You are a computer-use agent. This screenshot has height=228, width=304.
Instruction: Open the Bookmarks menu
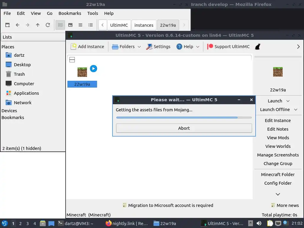(x=70, y=13)
